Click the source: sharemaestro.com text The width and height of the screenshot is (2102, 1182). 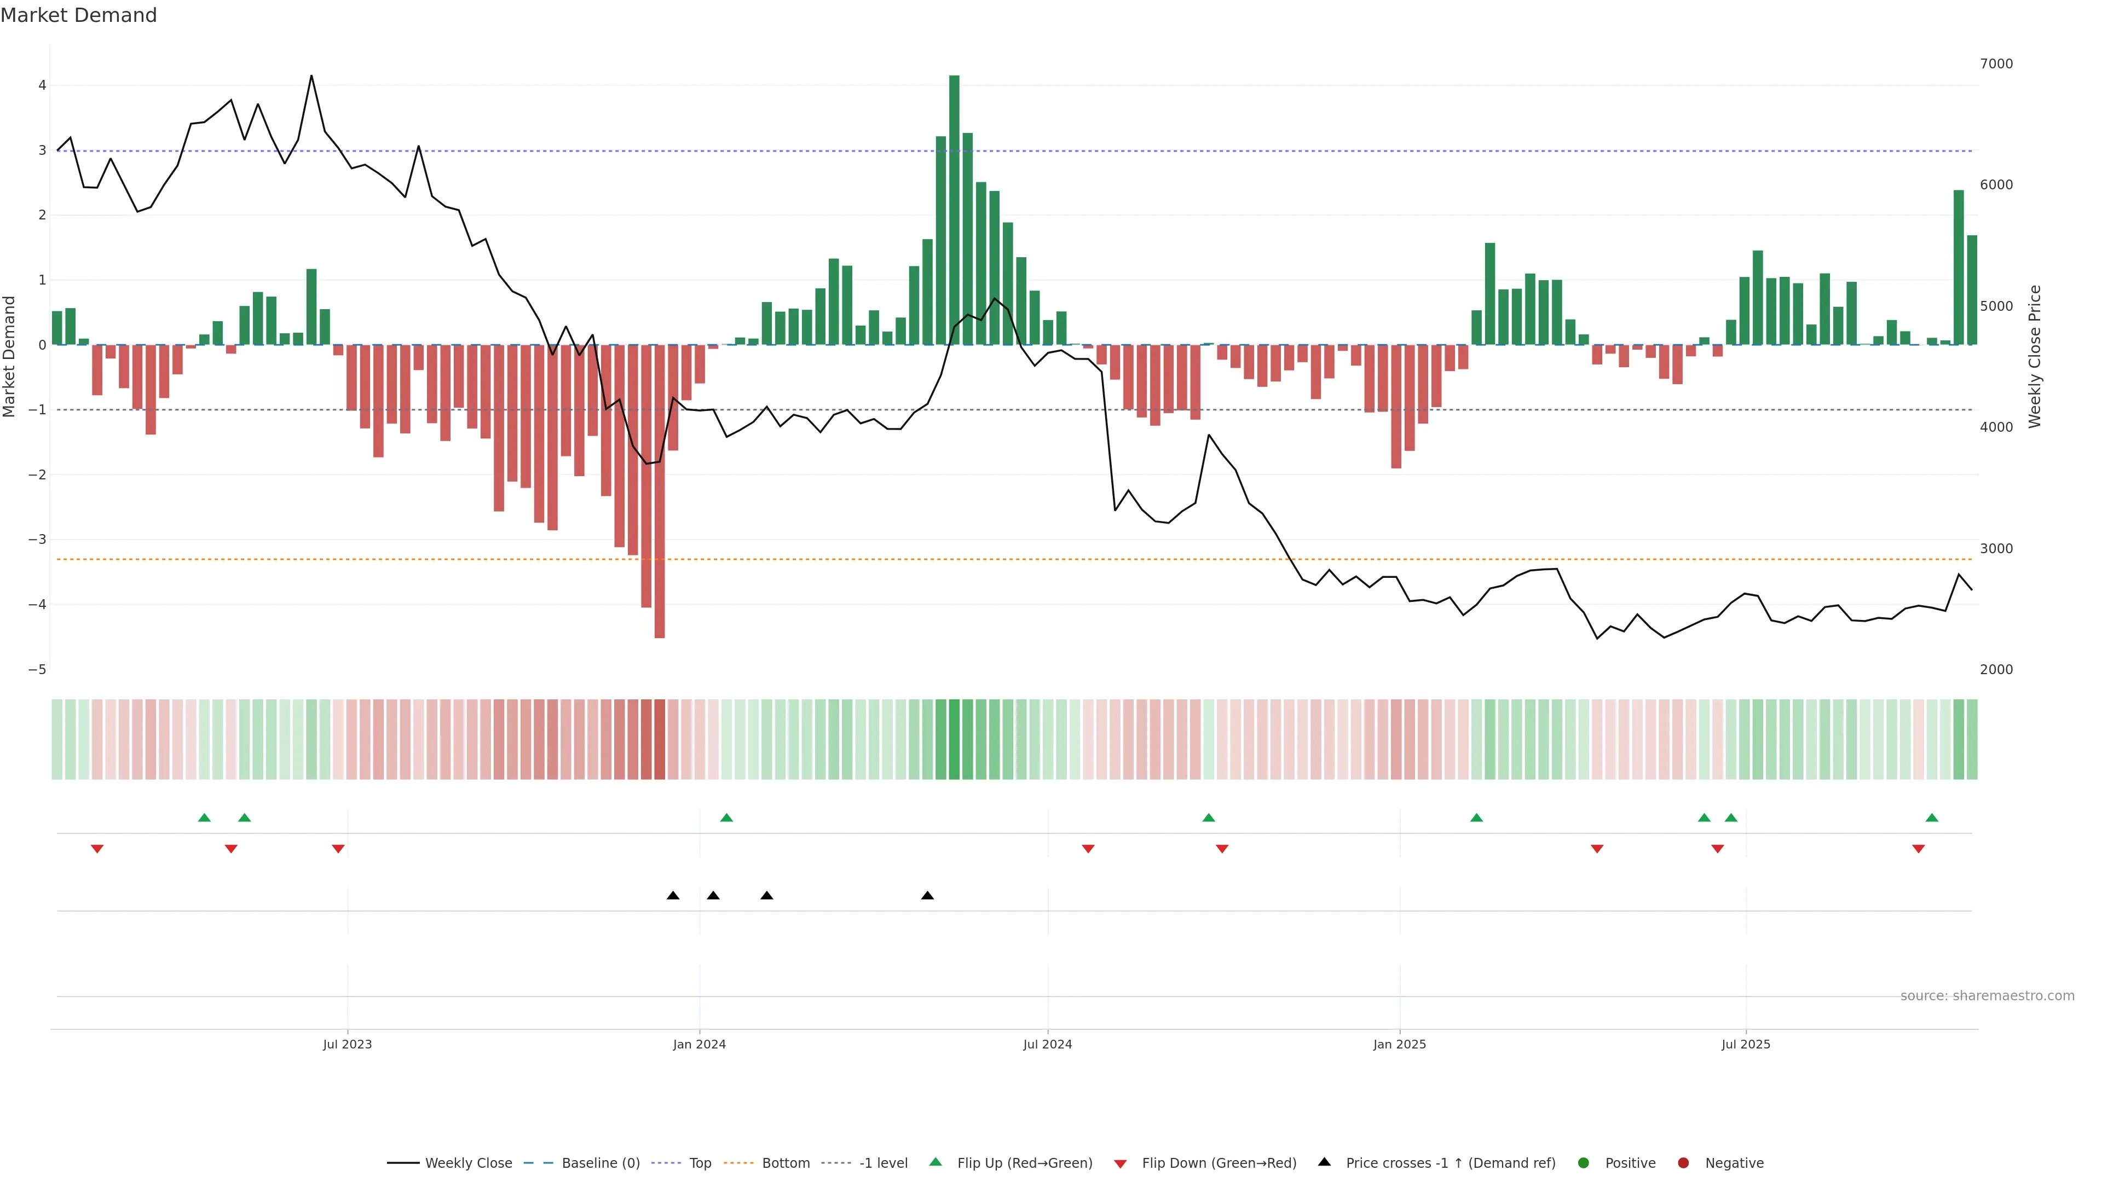pos(1987,996)
